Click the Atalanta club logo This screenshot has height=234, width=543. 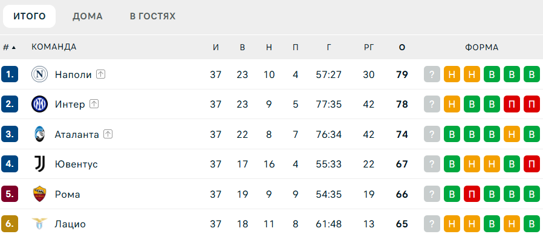[39, 134]
